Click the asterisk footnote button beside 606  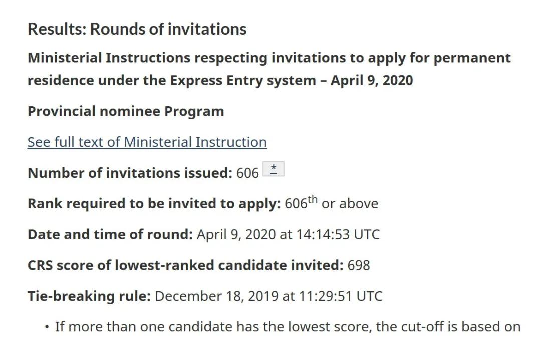274,169
